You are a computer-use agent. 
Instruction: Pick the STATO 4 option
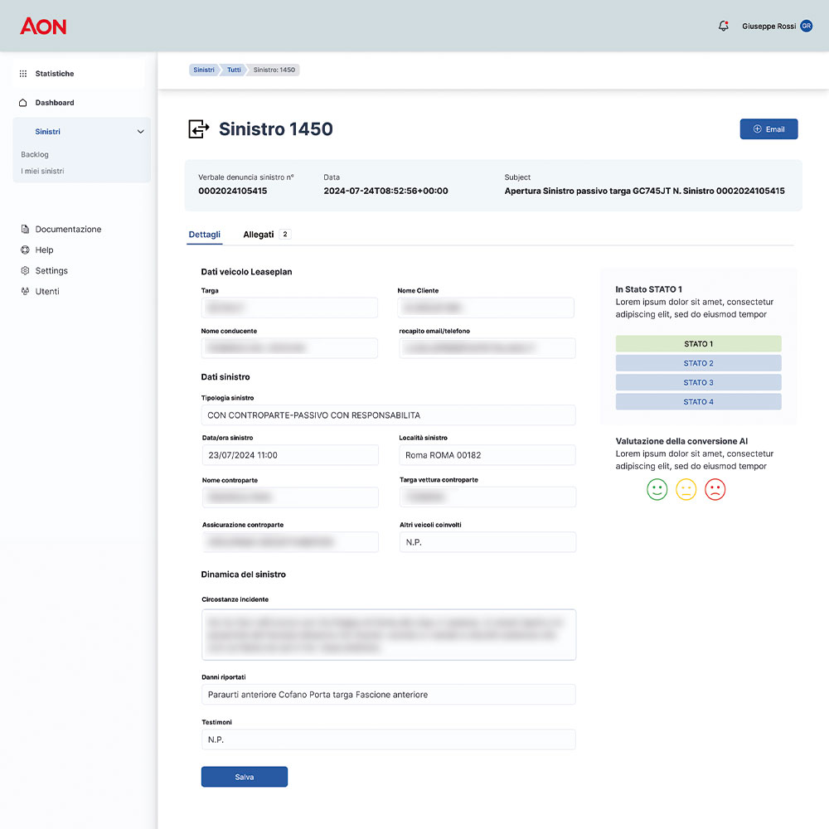pyautogui.click(x=698, y=402)
